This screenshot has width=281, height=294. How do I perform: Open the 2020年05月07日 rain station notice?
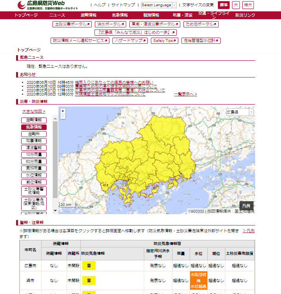point(120,90)
